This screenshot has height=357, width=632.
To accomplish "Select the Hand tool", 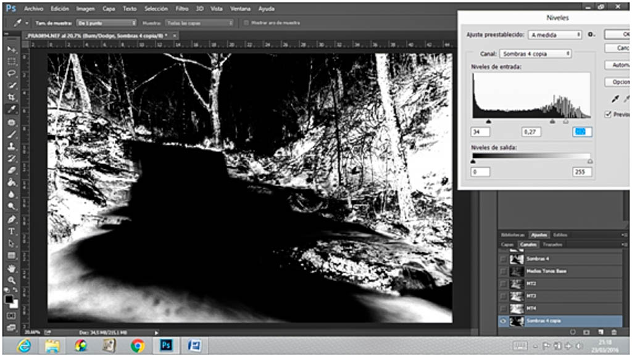I will (12, 268).
